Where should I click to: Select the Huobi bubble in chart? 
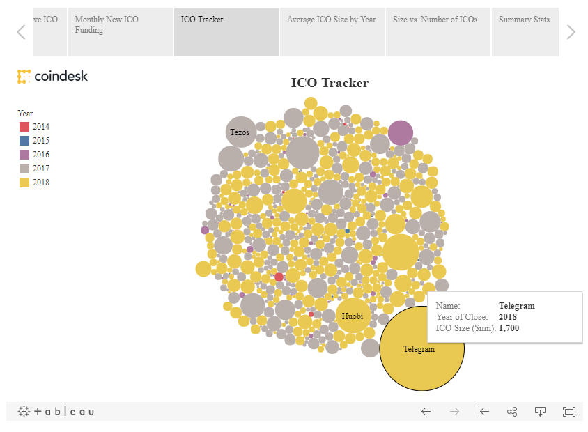(353, 316)
